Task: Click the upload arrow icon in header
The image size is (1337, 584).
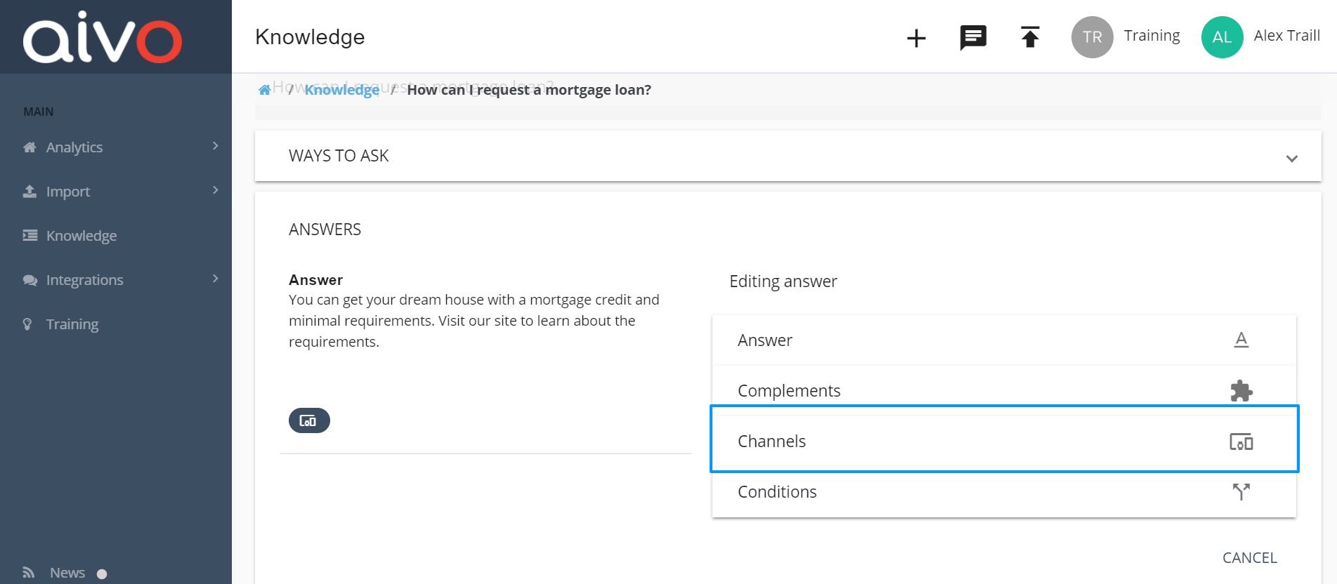Action: (x=1030, y=36)
